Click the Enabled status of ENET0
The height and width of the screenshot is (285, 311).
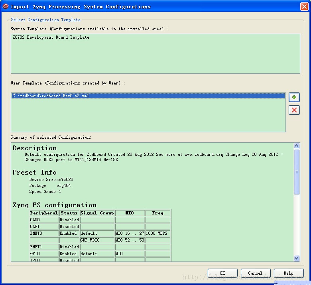point(69,233)
